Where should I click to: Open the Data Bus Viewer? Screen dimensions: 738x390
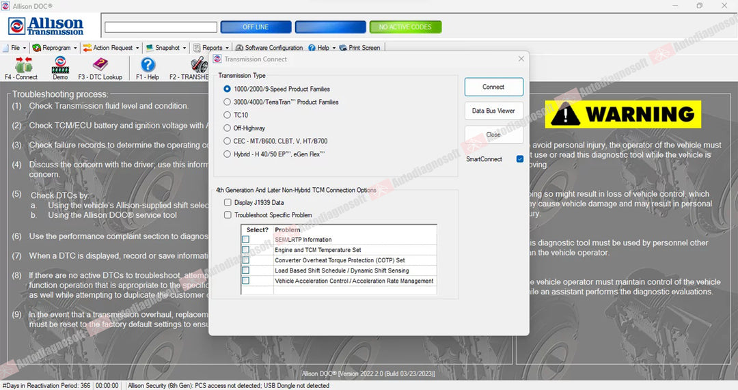click(493, 111)
